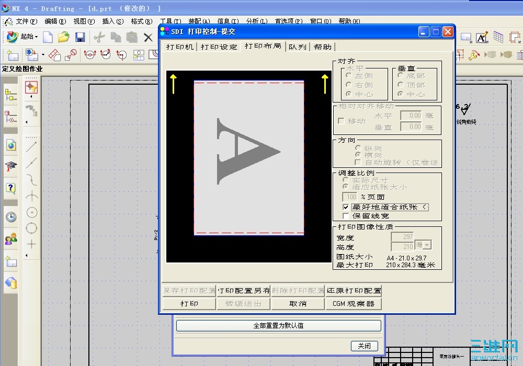Open the 插入(S) Insert menu
Screen dimensions: 523x366
pos(113,21)
